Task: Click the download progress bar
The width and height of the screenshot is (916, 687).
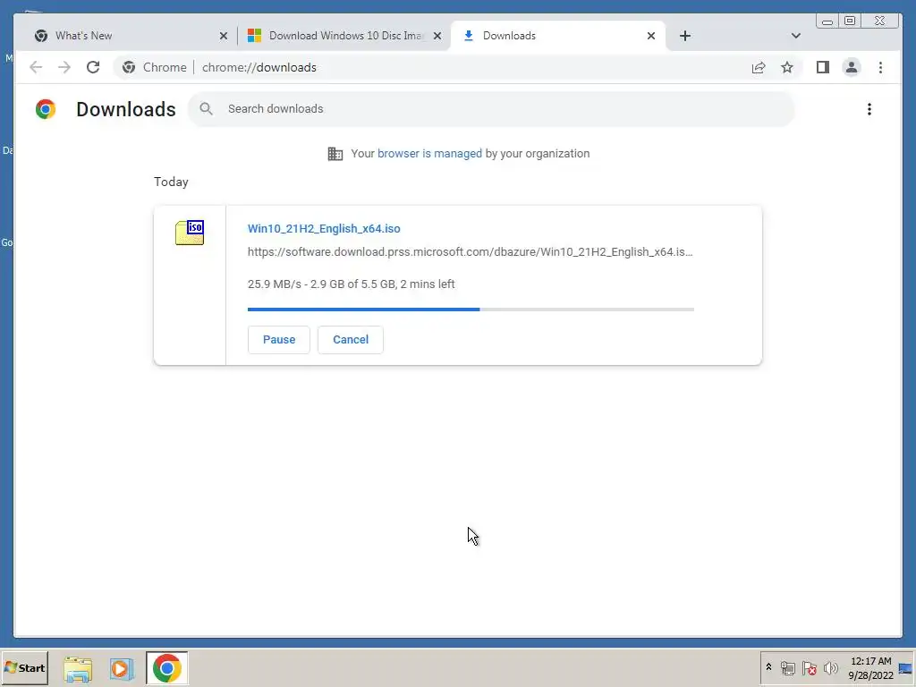Action: [471, 309]
